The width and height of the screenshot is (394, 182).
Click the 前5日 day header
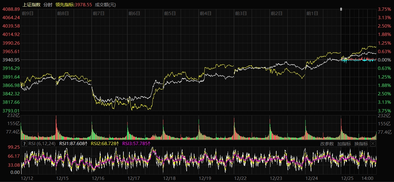170,13
